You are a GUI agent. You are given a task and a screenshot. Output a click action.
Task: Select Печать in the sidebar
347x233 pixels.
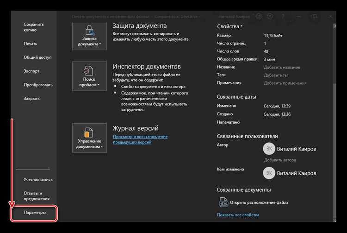pyautogui.click(x=31, y=44)
